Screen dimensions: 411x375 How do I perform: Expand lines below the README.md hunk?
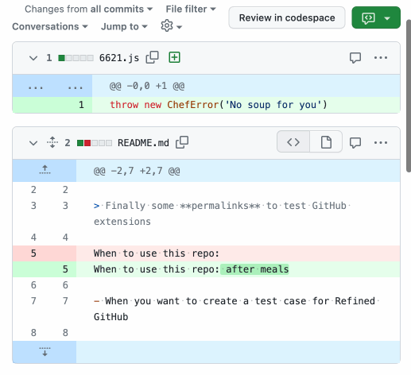45,352
